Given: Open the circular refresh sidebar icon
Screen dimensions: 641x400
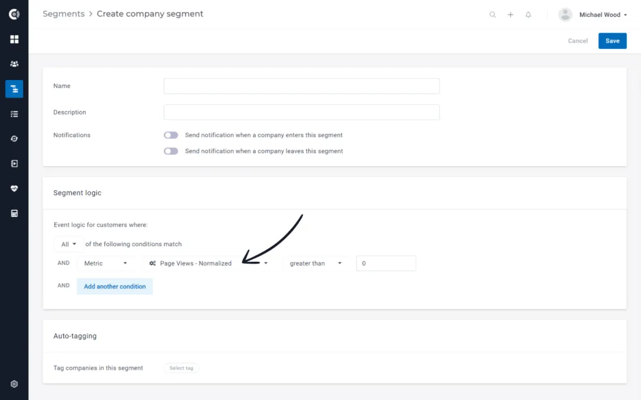Looking at the screenshot, I should [x=14, y=139].
